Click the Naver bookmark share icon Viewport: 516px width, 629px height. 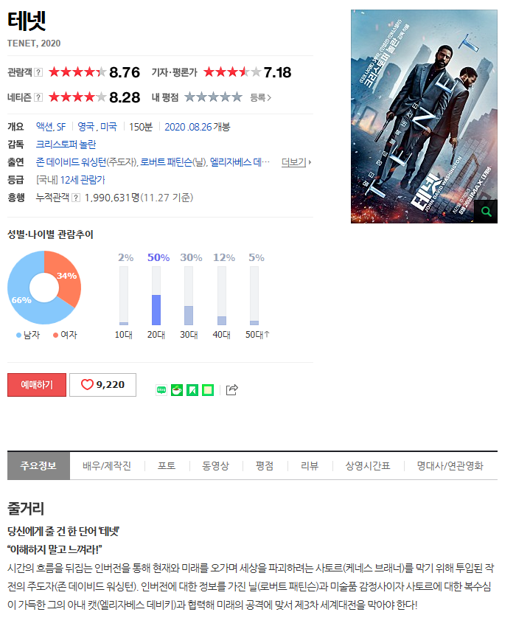pos(192,390)
